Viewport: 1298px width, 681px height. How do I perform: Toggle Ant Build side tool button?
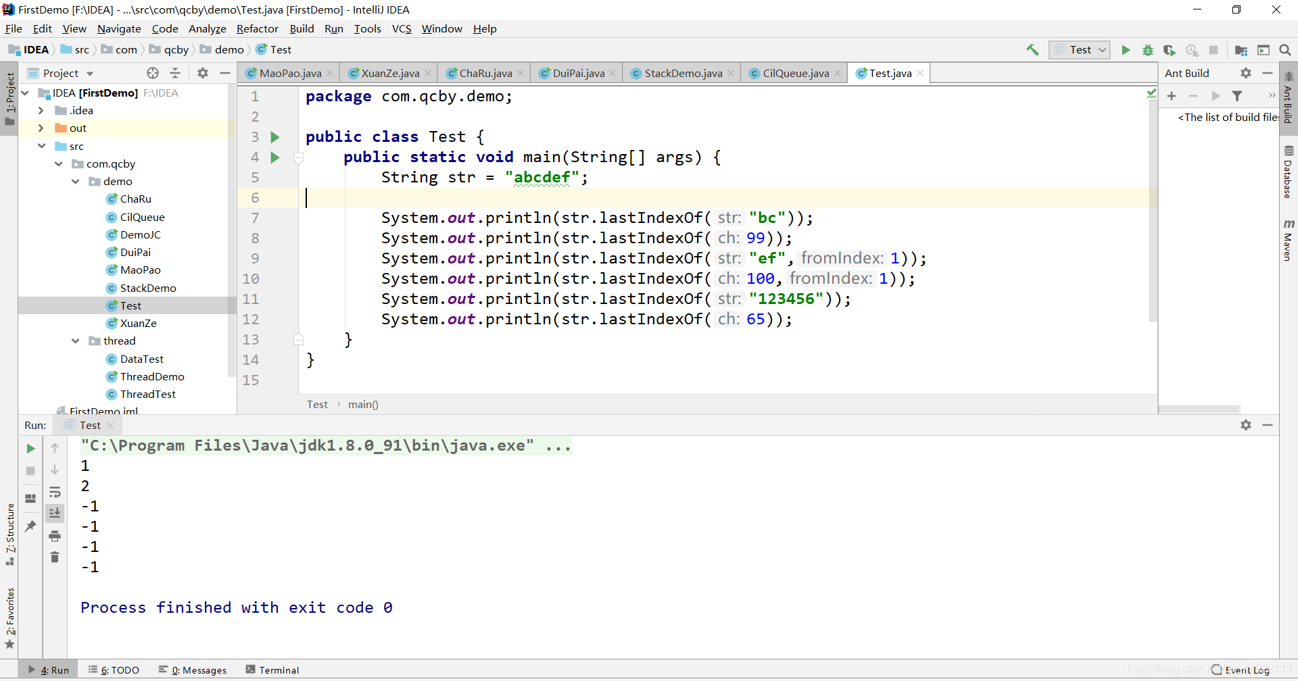(x=1288, y=97)
